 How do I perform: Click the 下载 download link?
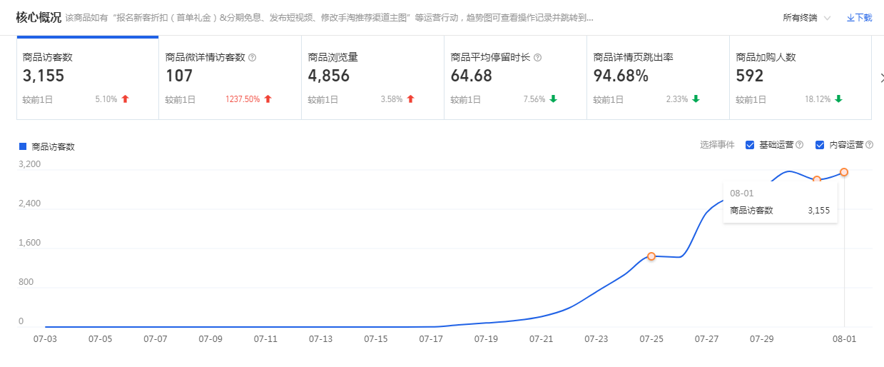pos(859,18)
